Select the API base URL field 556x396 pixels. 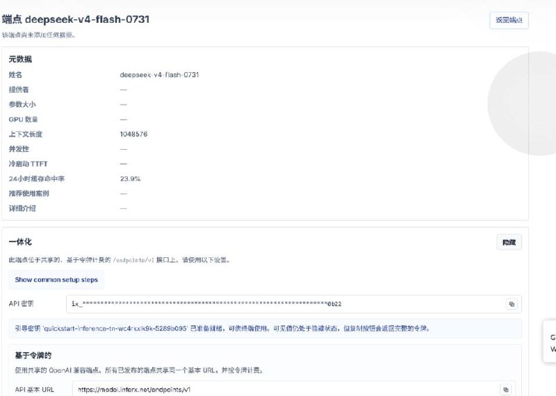pyautogui.click(x=293, y=389)
